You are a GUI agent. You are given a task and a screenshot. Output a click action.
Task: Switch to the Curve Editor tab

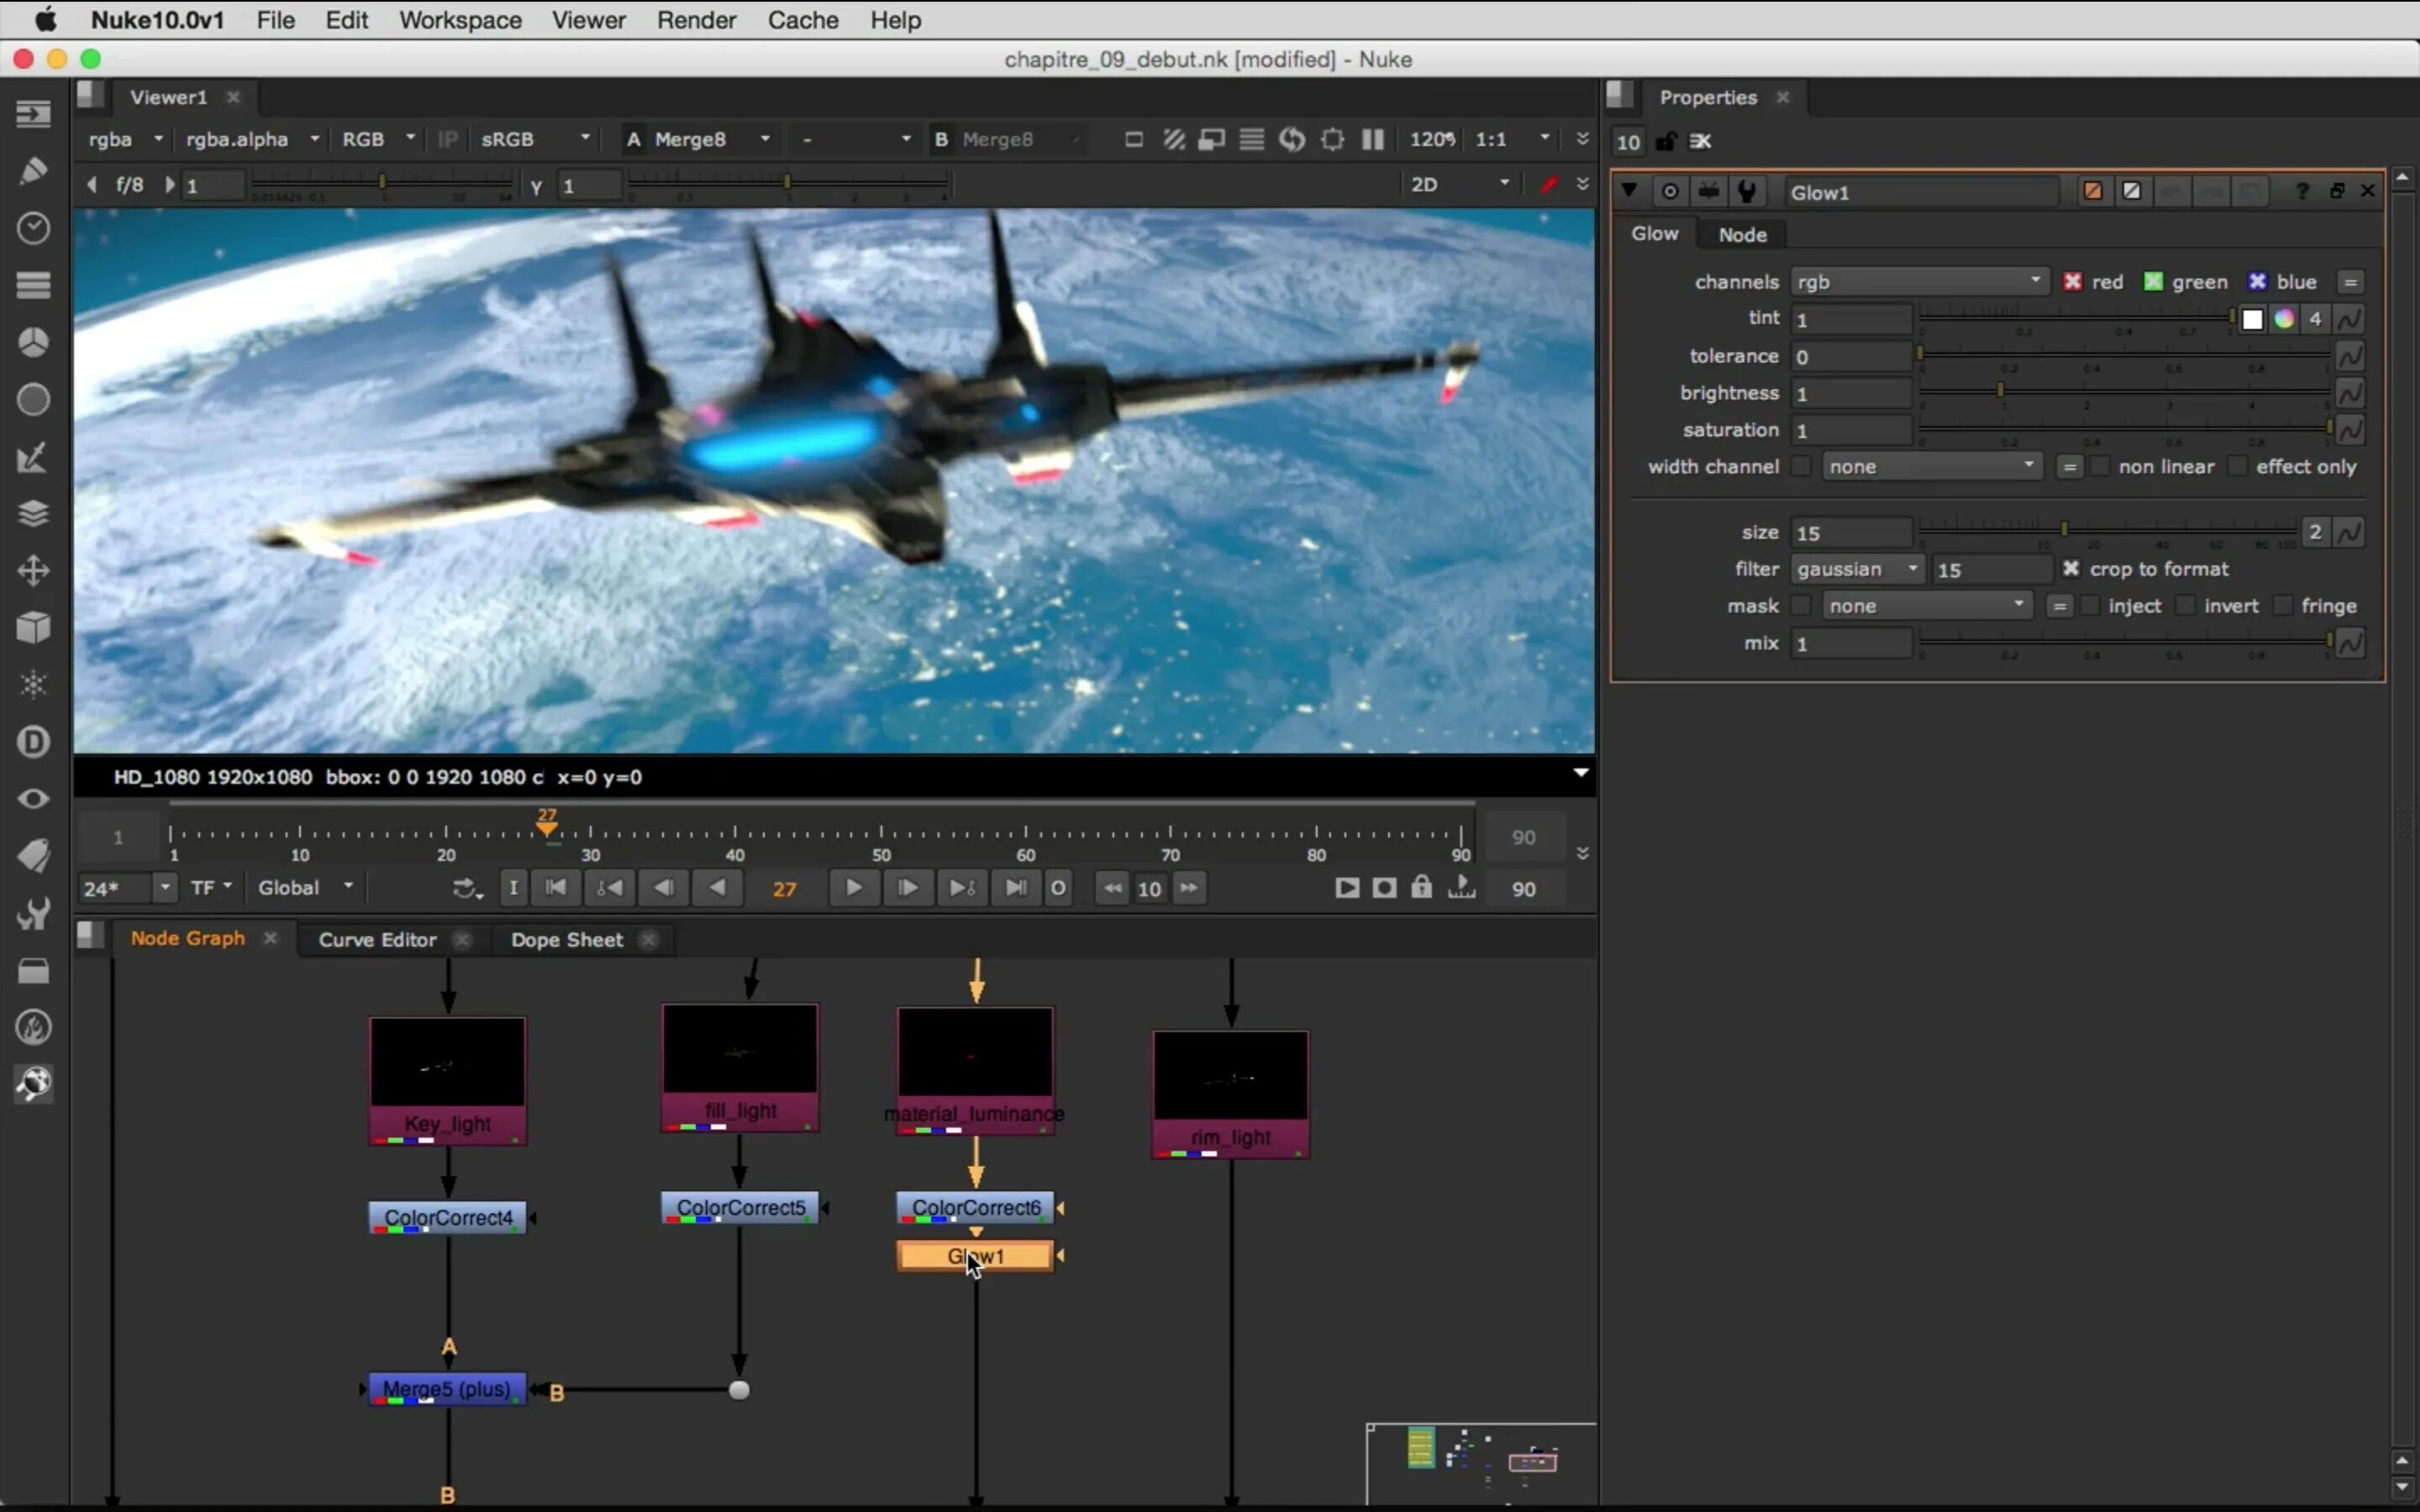click(x=377, y=939)
